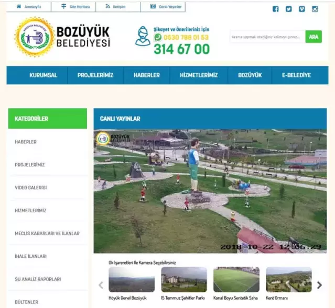Screen dimensions: 335x308
Task: Show previous camera thumbnails with left arrow
Action: point(101,285)
